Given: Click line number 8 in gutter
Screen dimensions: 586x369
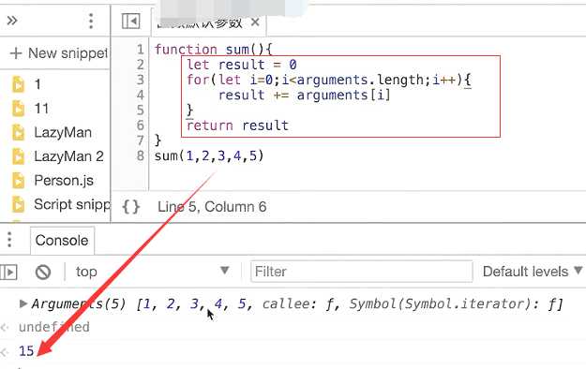Looking at the screenshot, I should tap(140, 155).
